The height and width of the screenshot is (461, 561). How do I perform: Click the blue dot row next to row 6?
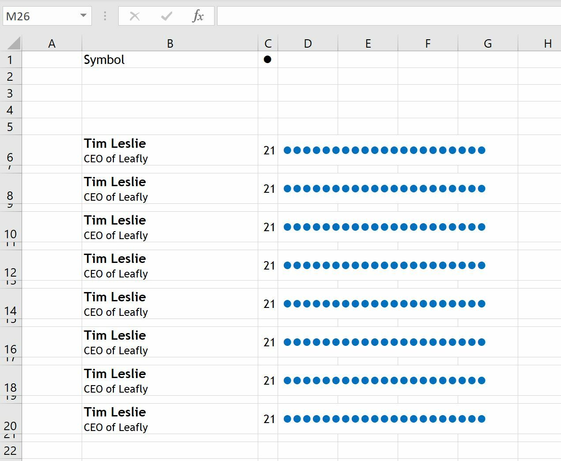(384, 150)
